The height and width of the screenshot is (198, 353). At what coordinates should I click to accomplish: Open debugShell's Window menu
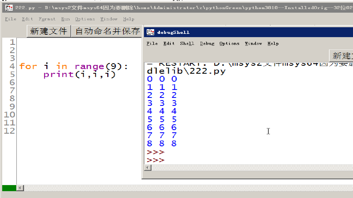tap(253, 43)
